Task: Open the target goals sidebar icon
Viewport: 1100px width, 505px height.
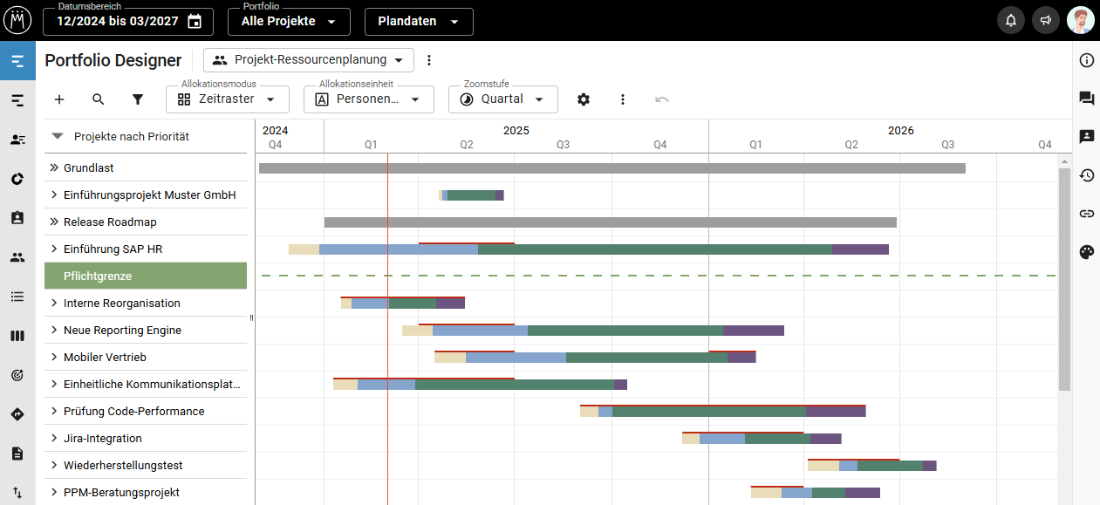Action: pos(17,375)
